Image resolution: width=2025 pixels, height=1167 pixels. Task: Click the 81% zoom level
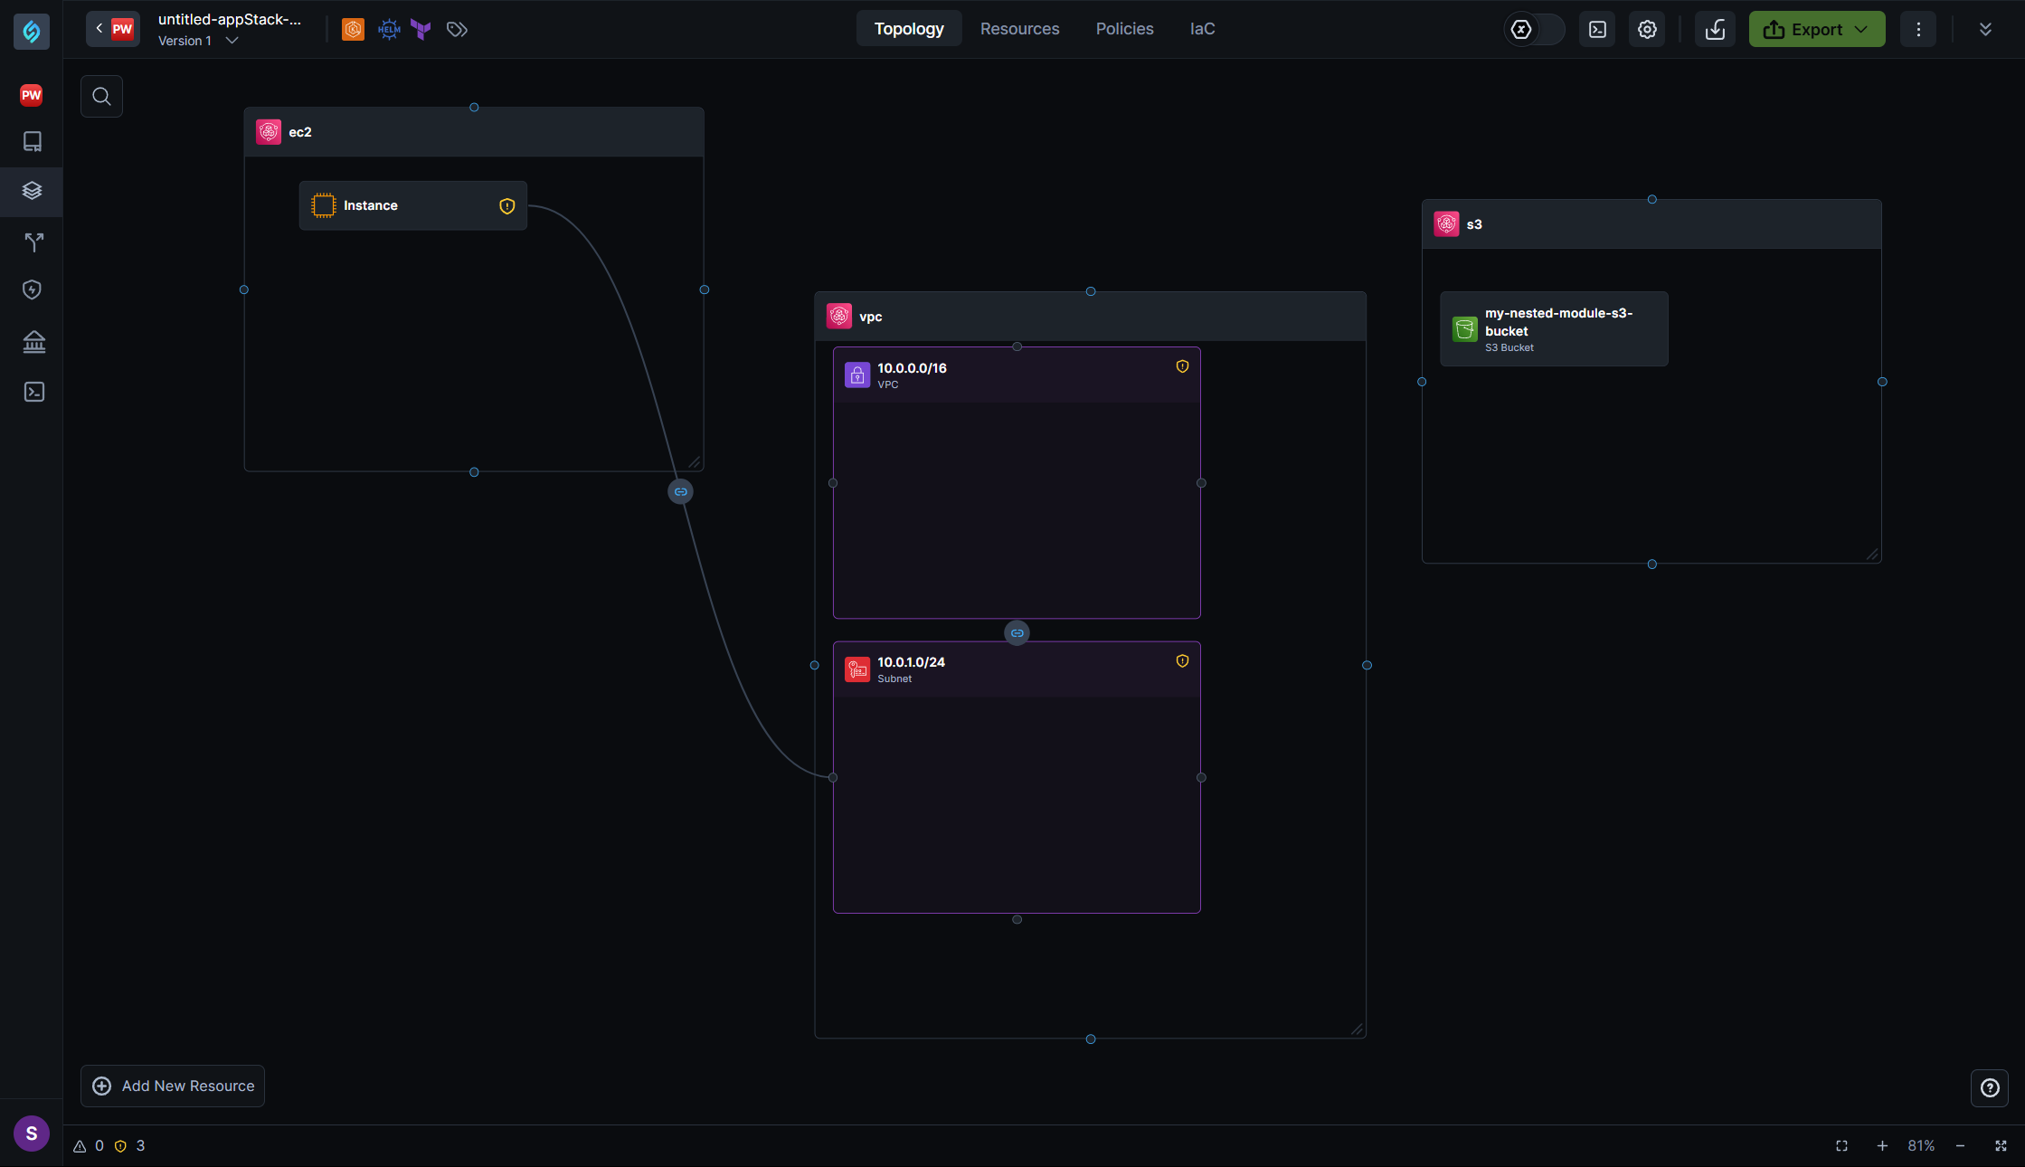click(x=1921, y=1146)
